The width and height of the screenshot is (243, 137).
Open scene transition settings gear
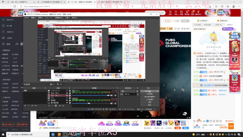click(137, 91)
